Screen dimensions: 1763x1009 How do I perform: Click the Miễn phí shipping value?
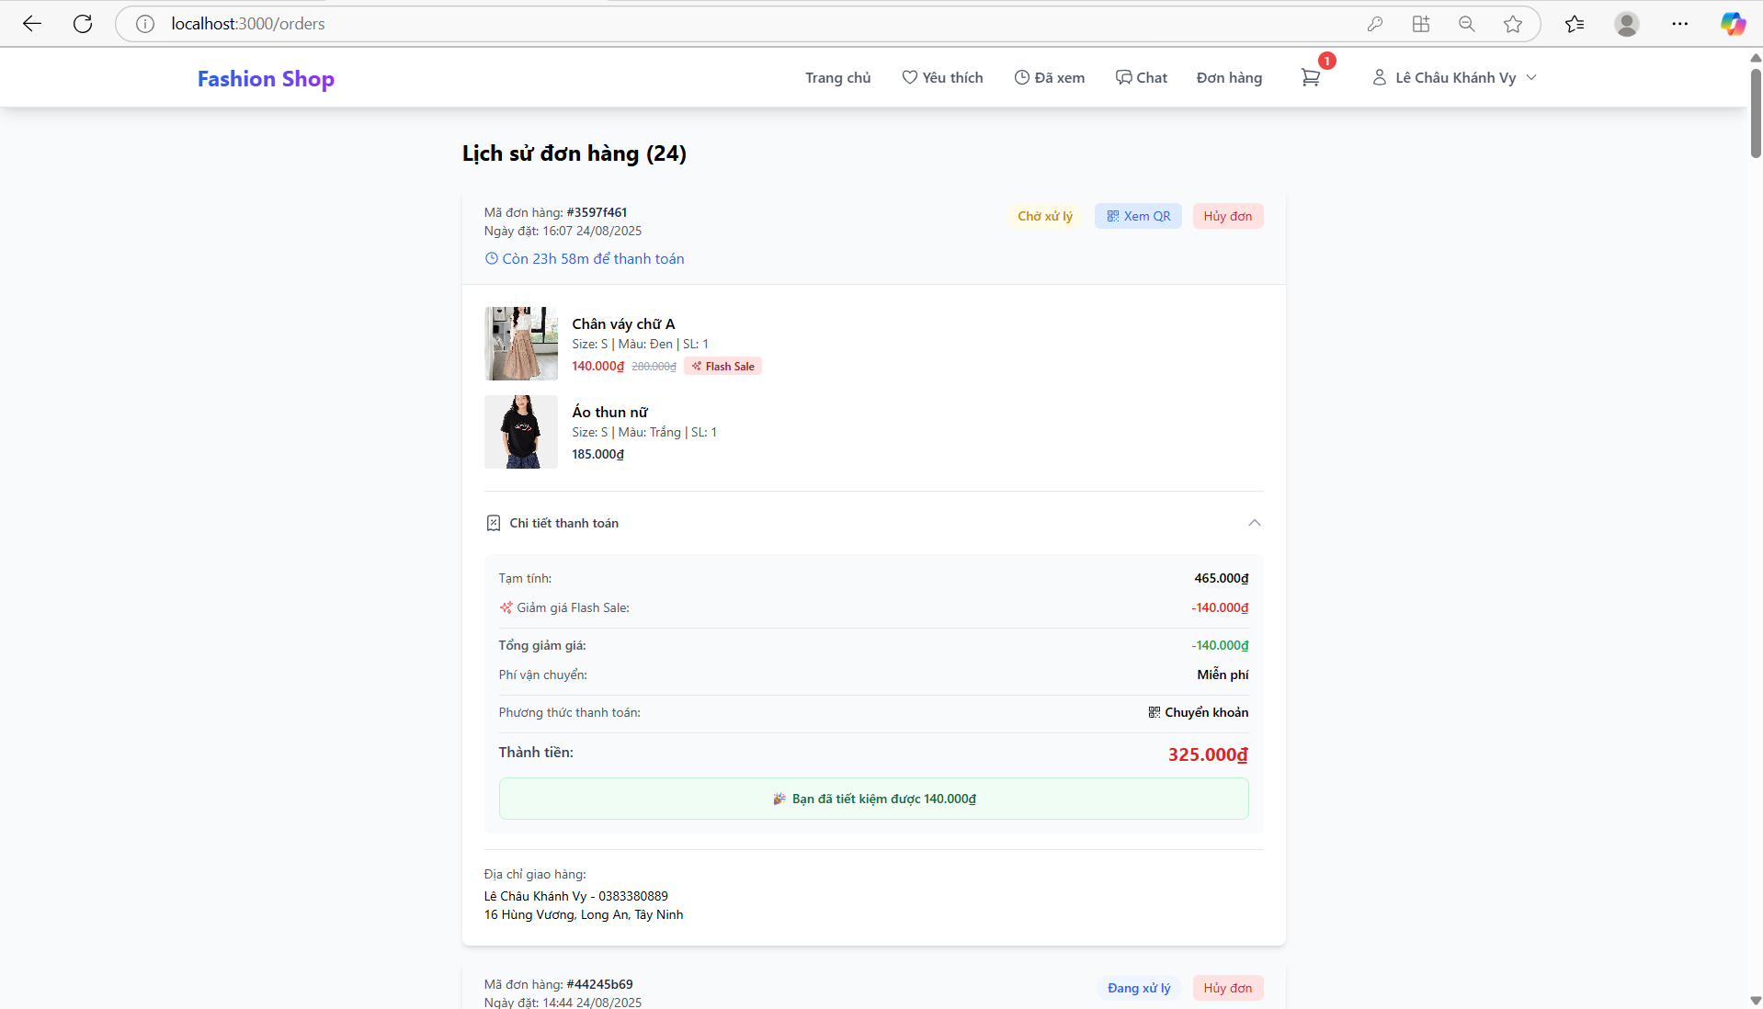click(x=1223, y=675)
